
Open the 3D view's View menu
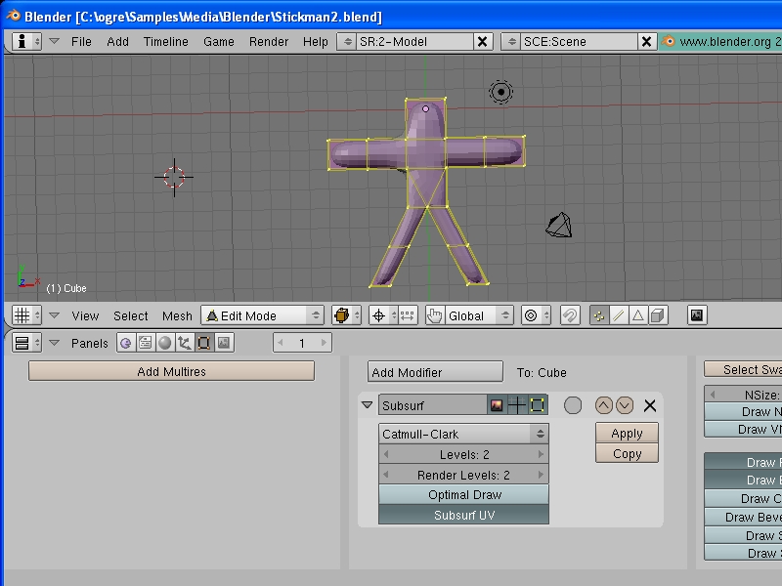tap(85, 315)
